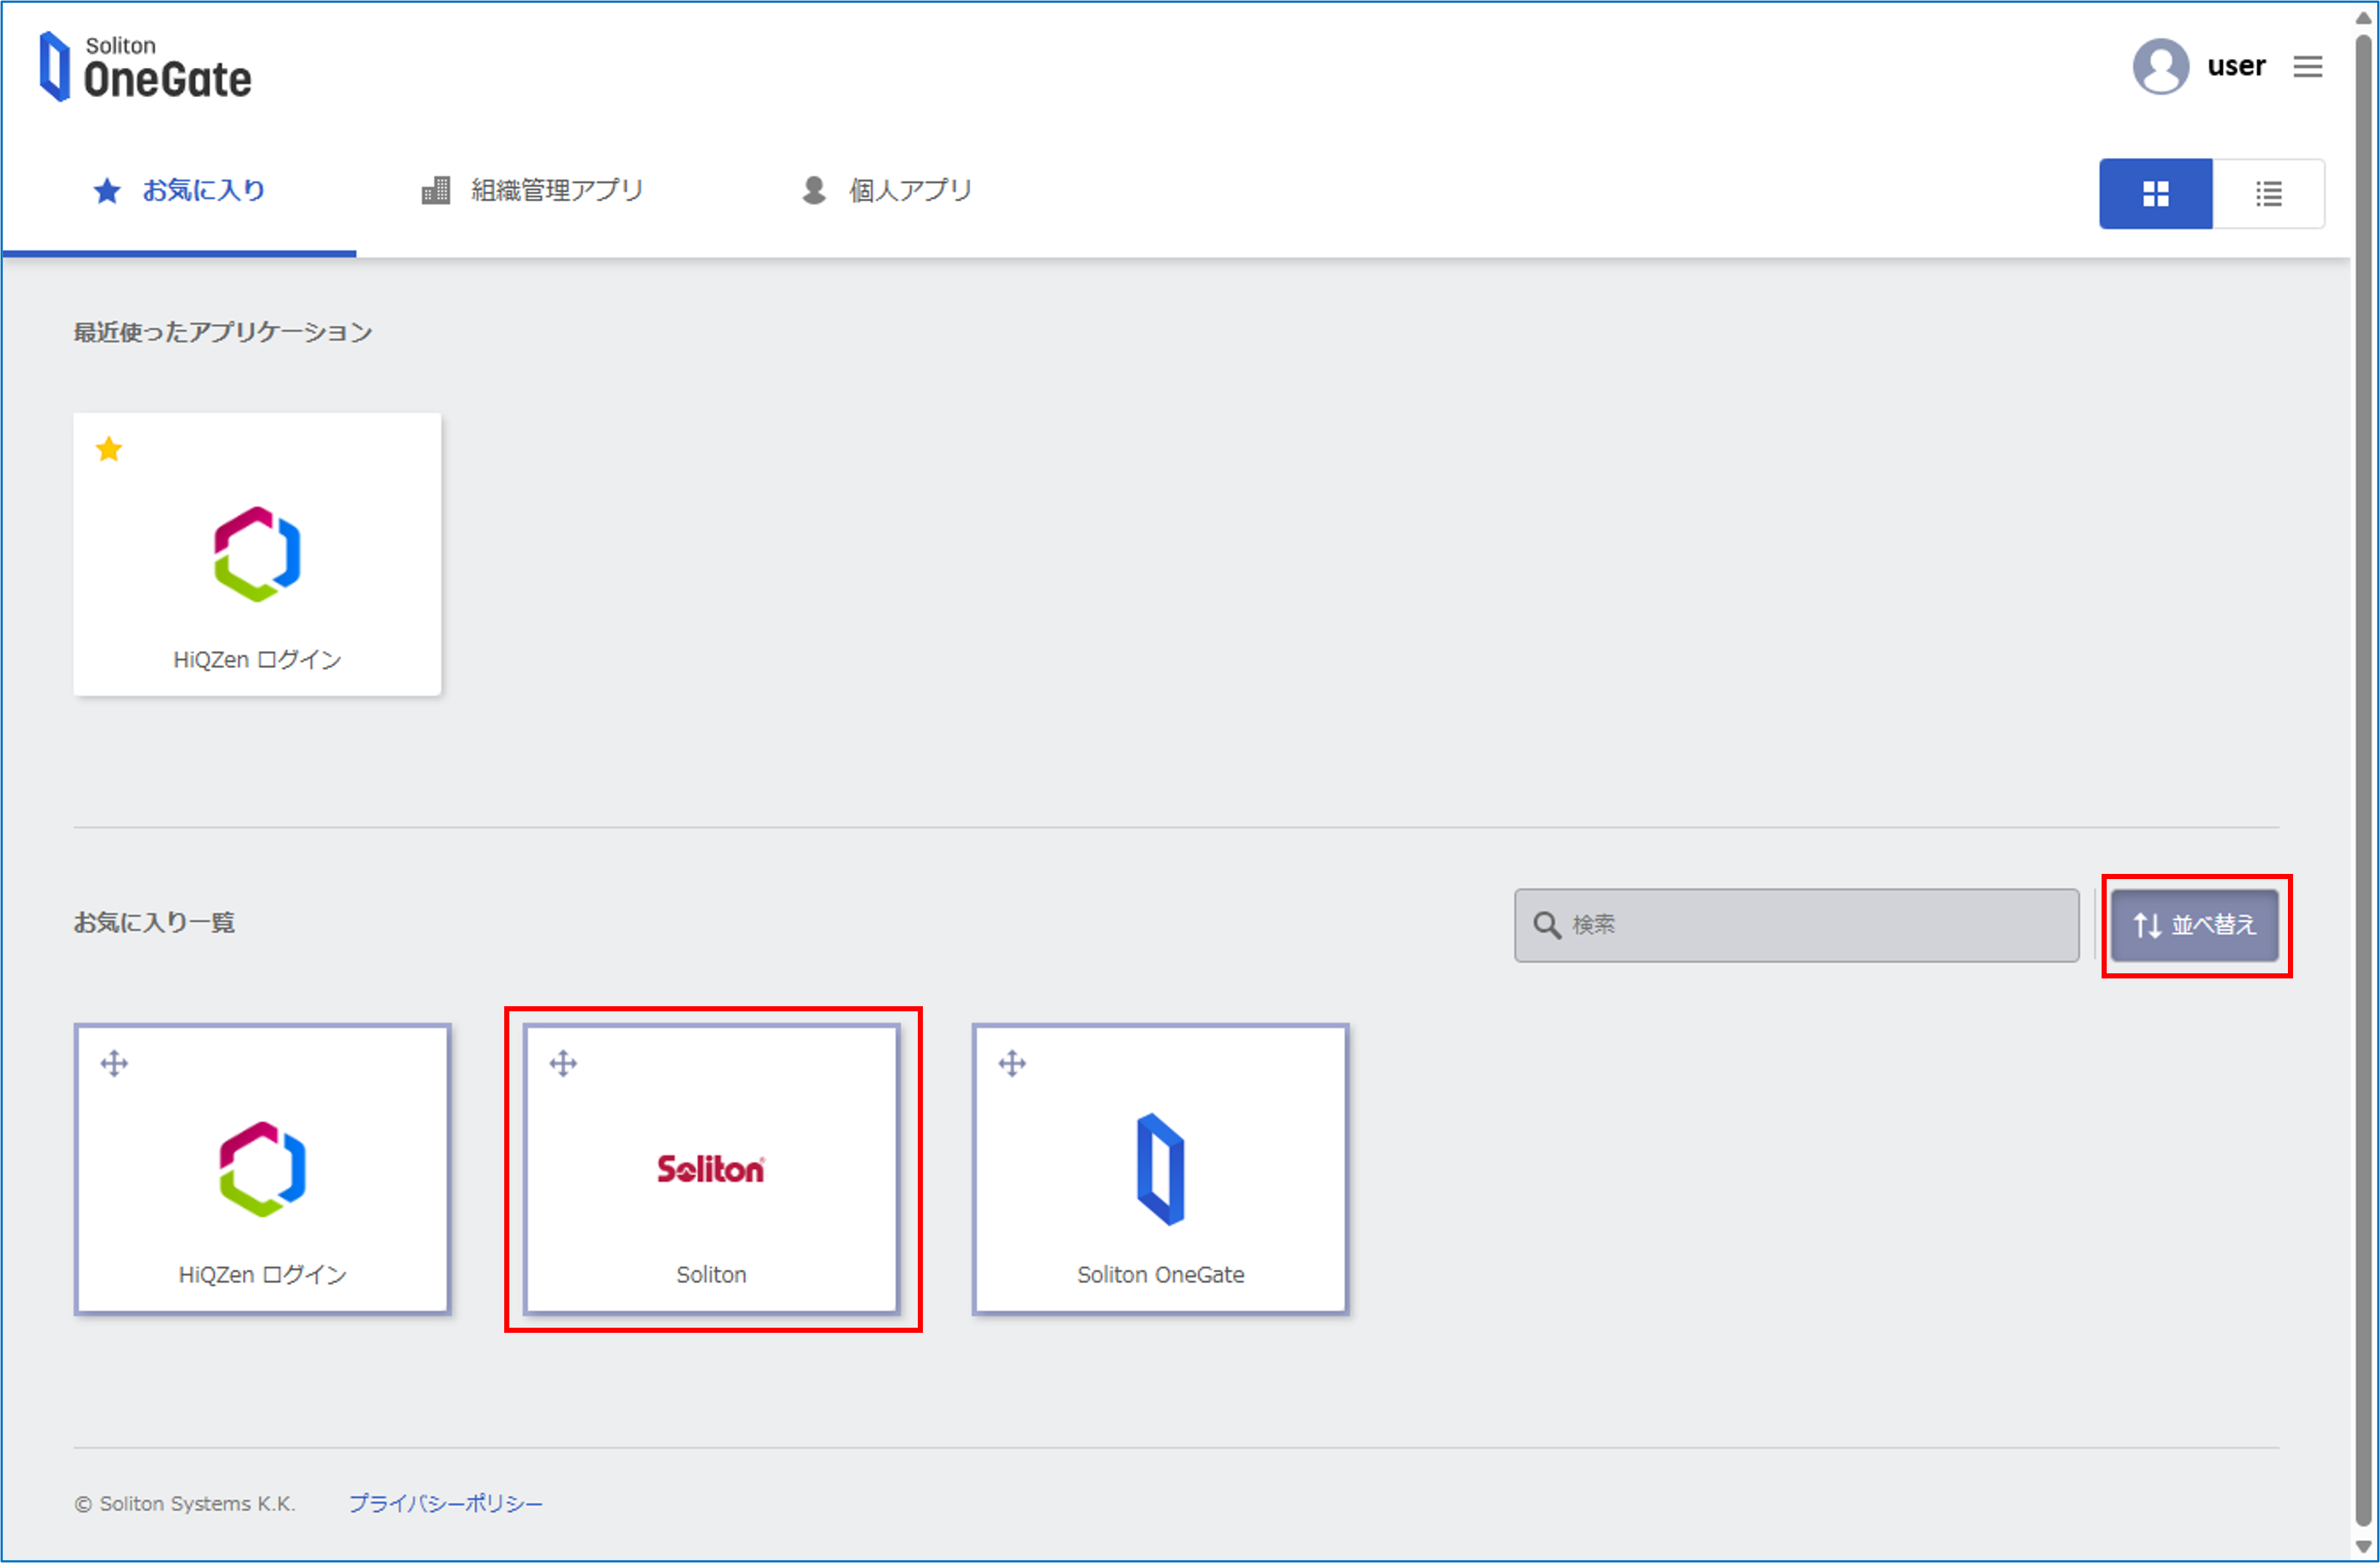
Task: Open the 組織管理アプリ tab
Action: 533,191
